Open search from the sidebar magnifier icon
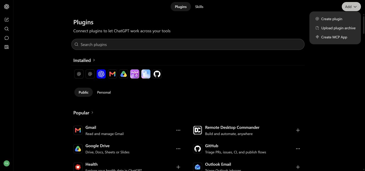Viewport: 365px width, 171px height. pyautogui.click(x=7, y=29)
